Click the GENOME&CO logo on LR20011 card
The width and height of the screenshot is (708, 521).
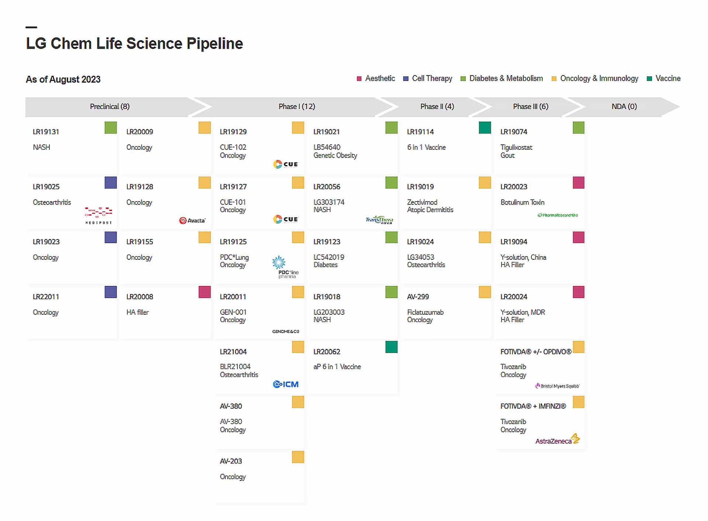click(x=286, y=331)
